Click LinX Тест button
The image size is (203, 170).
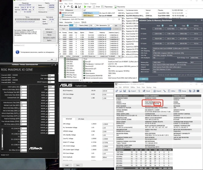64,29
